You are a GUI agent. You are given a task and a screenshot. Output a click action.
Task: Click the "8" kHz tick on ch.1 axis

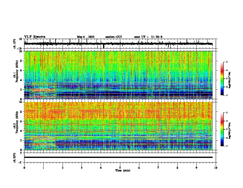pyautogui.click(x=21, y=61)
